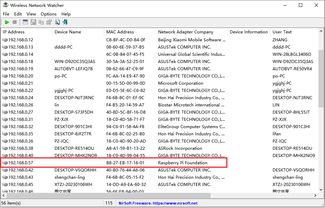
Task: Open Advanced Options window icon in toolbar
Action: tap(25, 22)
